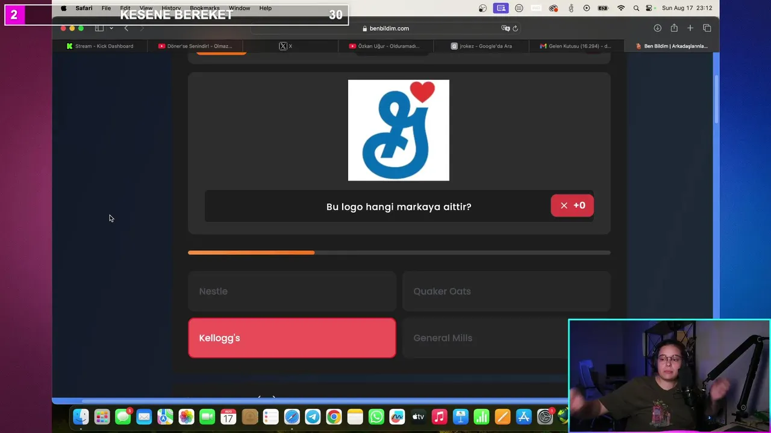
Task: Click the Safari icon in the Dock
Action: click(x=292, y=417)
